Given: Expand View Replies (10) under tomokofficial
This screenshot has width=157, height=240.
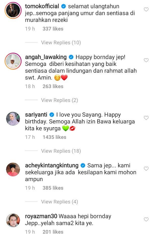Looking at the screenshot, I should tap(61, 43).
